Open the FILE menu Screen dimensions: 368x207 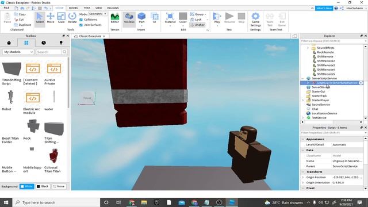pos(6,8)
